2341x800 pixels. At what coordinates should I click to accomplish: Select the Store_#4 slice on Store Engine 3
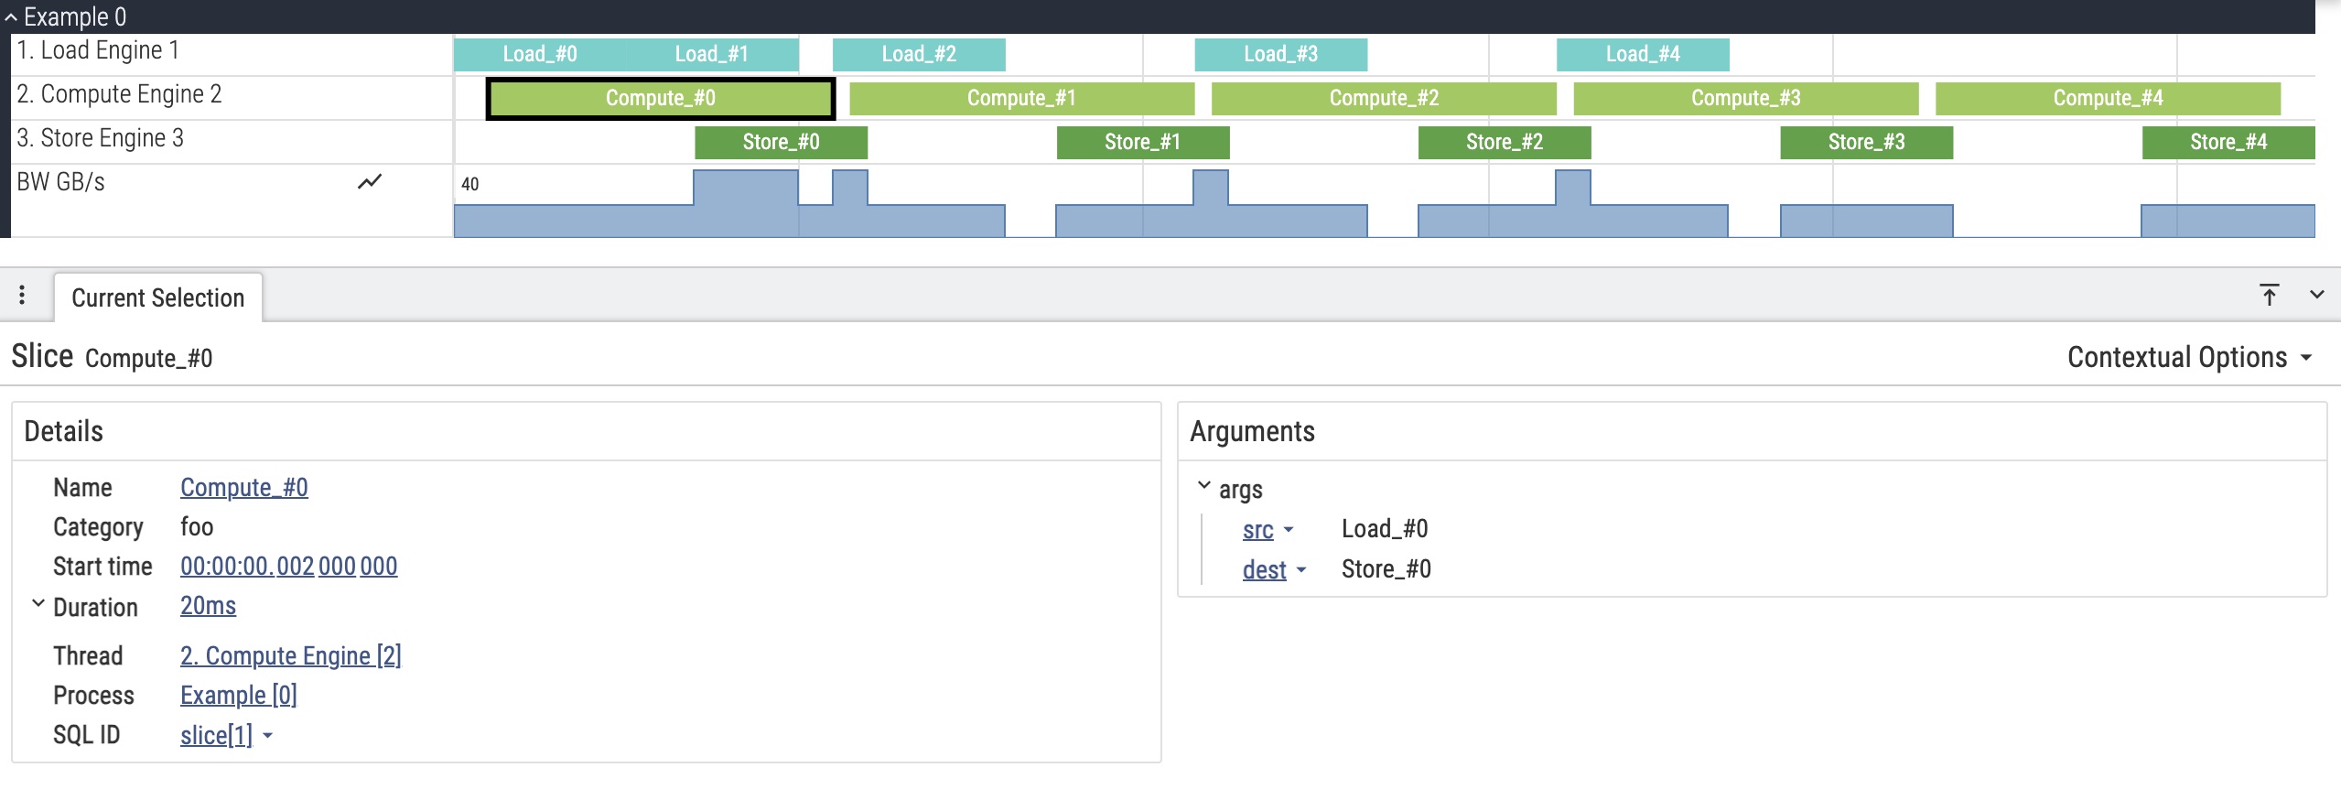2229,141
